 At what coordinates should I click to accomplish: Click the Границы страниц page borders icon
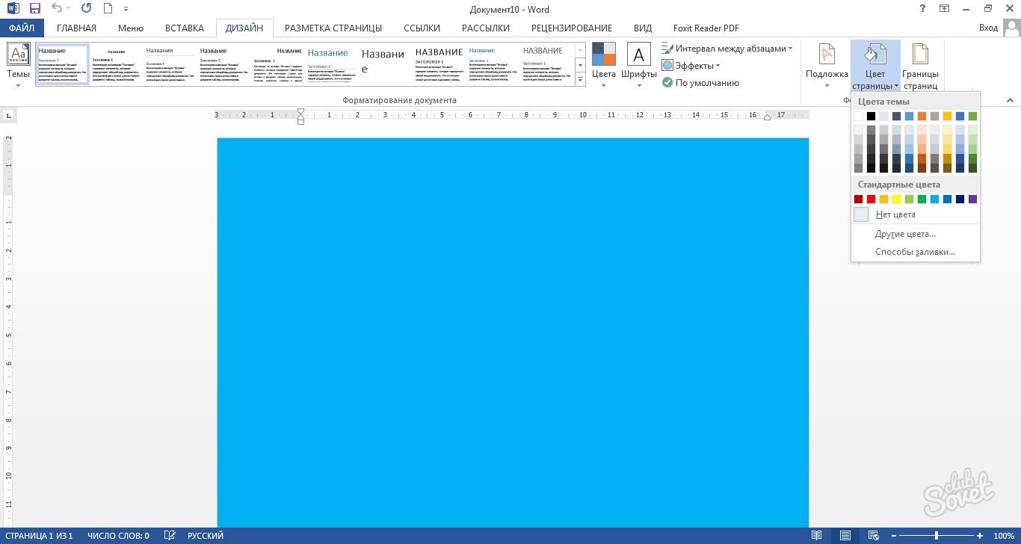(x=920, y=55)
